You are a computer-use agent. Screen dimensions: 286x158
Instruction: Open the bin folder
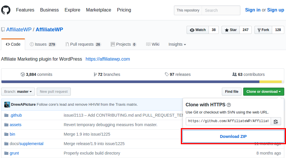[x=12, y=134]
